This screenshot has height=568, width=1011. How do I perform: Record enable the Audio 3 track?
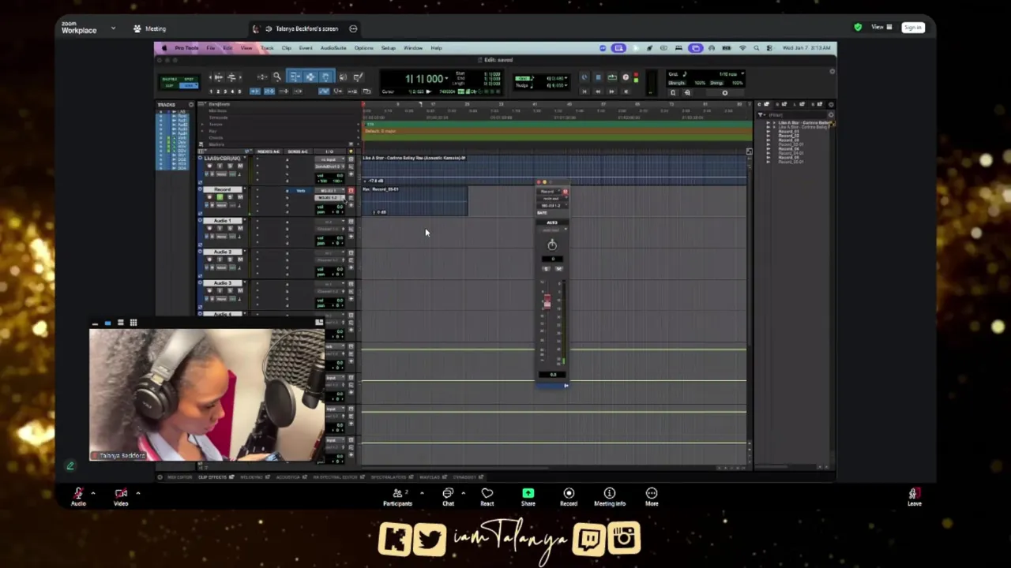[209, 290]
